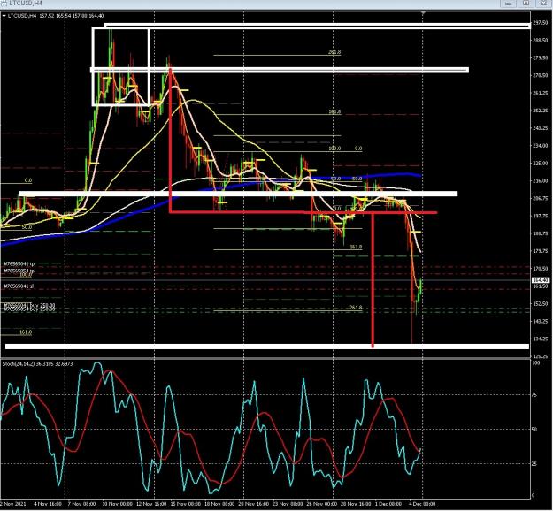Select the #76565041 buy 250.00 order label

point(29,305)
